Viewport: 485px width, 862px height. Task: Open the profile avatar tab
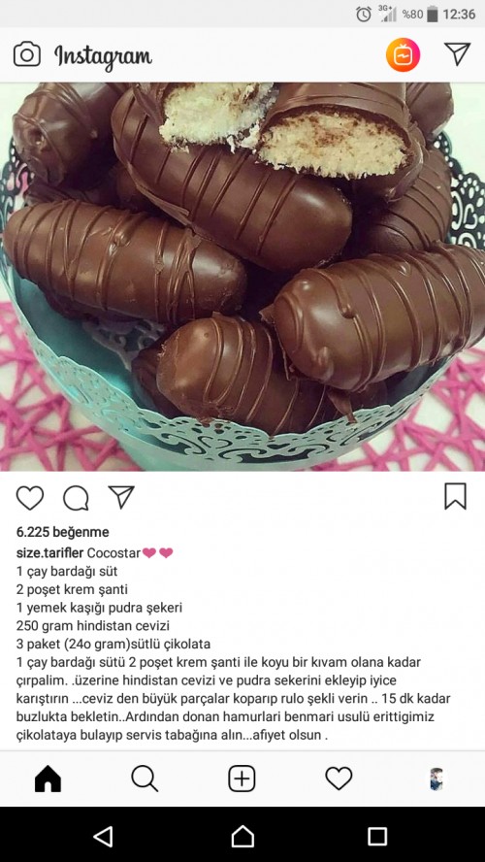(436, 779)
